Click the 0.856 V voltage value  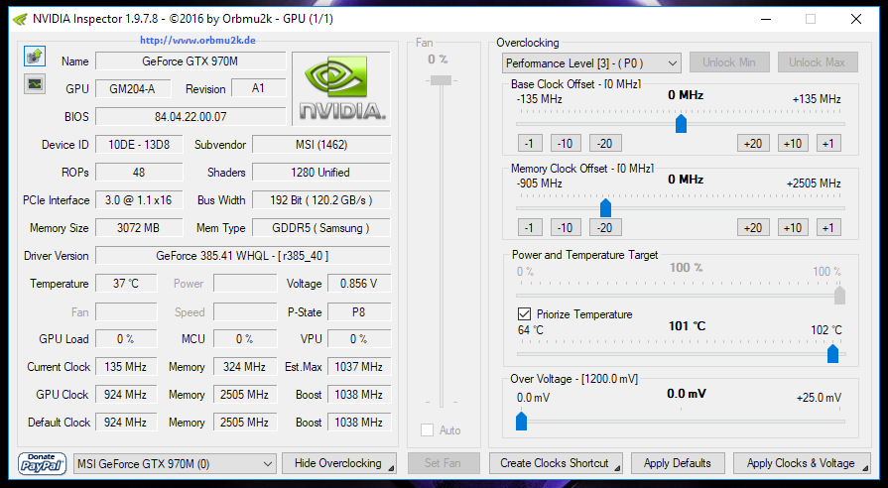pos(359,283)
